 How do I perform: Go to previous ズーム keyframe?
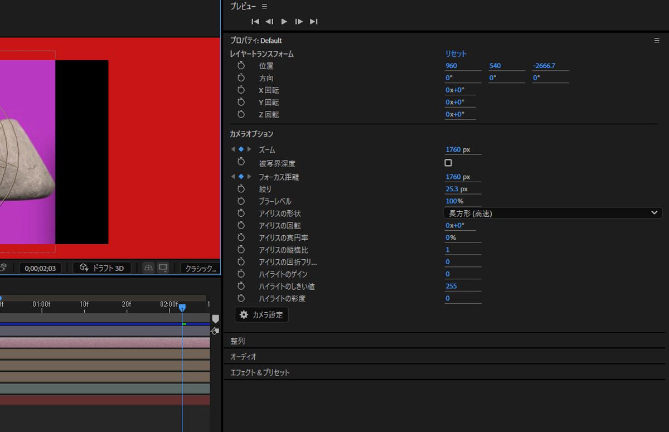(x=233, y=149)
